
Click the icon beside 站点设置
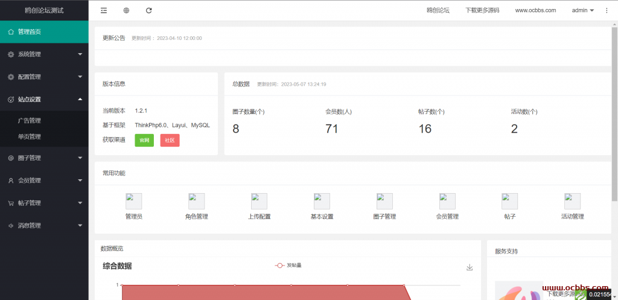coord(11,100)
